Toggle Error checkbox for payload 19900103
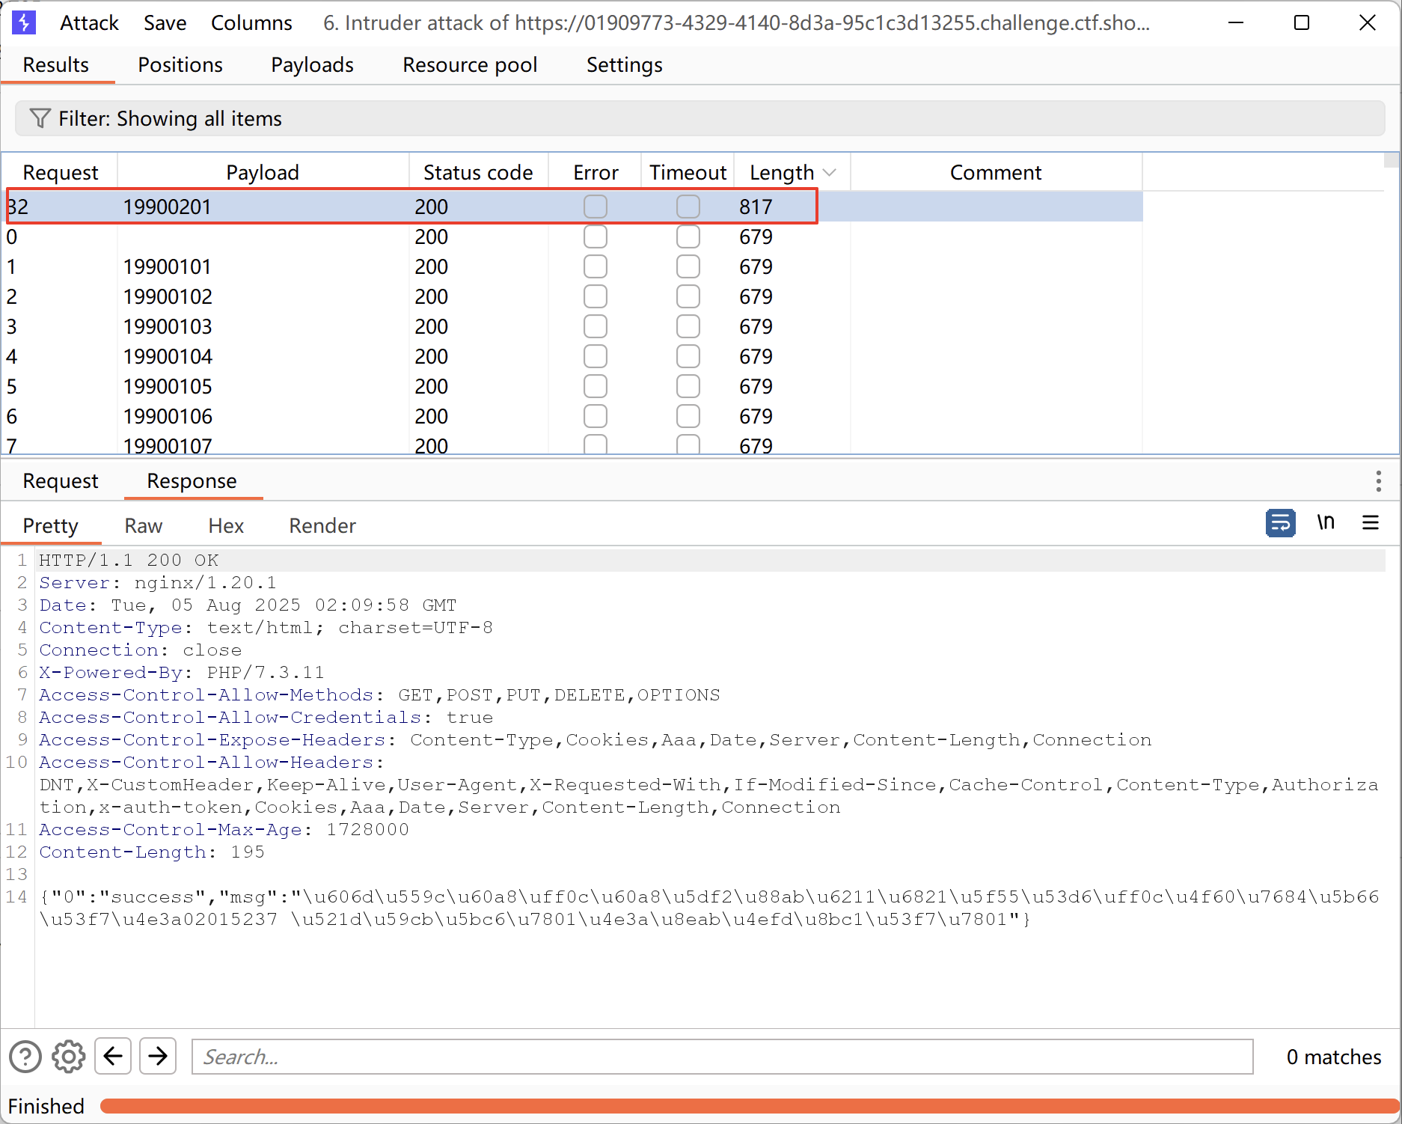The width and height of the screenshot is (1402, 1124). [x=596, y=326]
